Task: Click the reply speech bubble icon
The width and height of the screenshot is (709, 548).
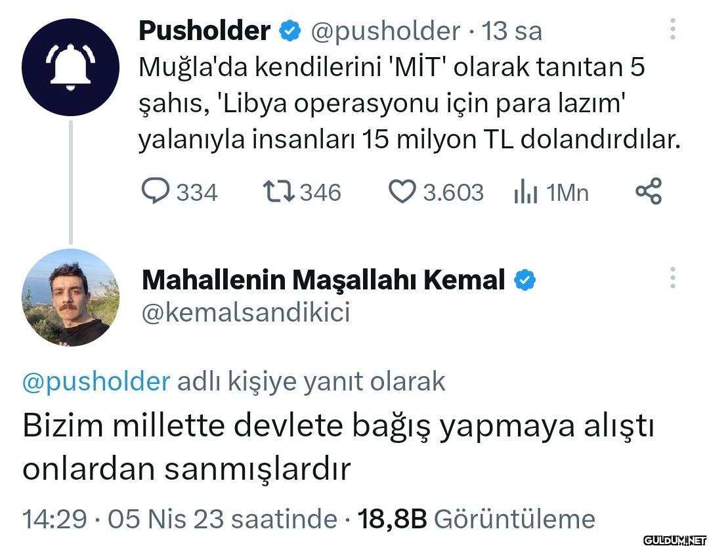Action: pos(156,192)
